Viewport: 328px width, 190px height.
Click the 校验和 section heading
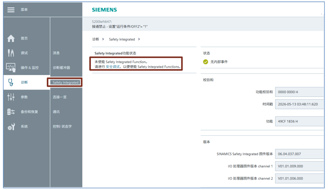coord(208,80)
